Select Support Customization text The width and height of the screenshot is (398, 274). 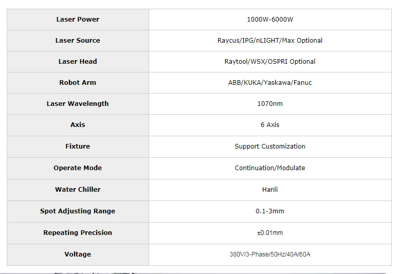click(270, 147)
